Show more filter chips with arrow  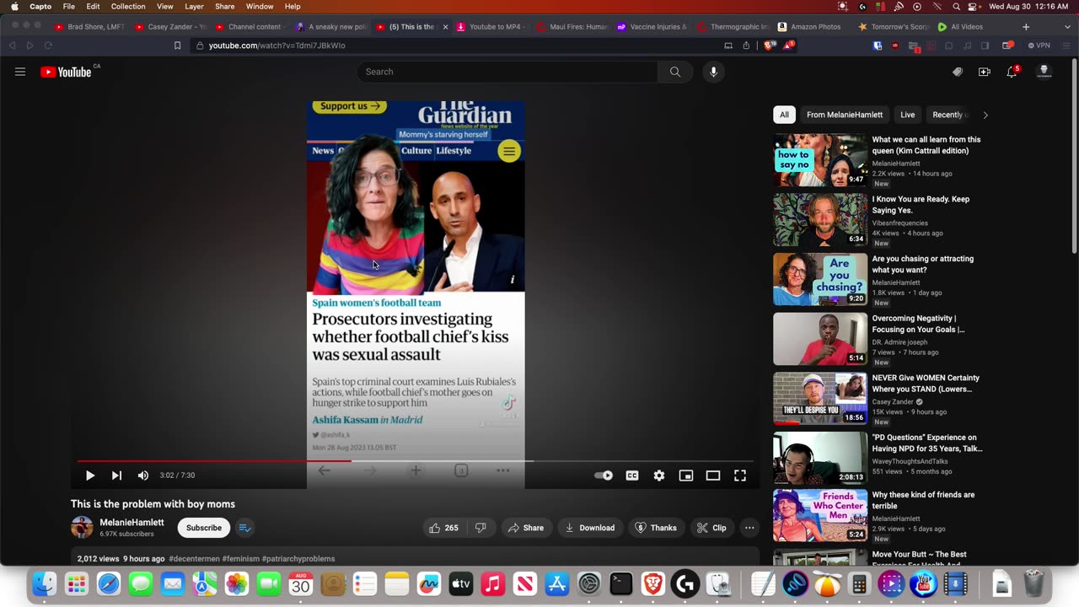(985, 115)
